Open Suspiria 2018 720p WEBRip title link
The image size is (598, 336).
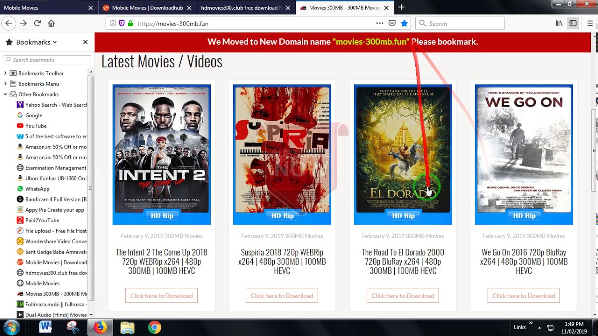coord(282,261)
